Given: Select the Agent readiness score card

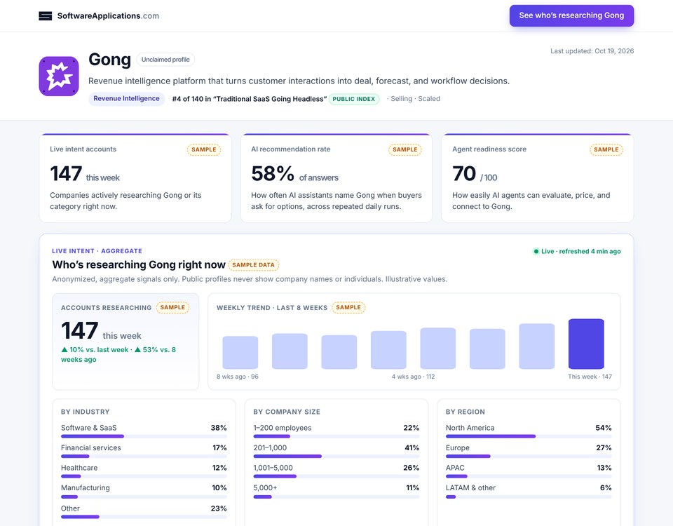Looking at the screenshot, I should tap(538, 177).
